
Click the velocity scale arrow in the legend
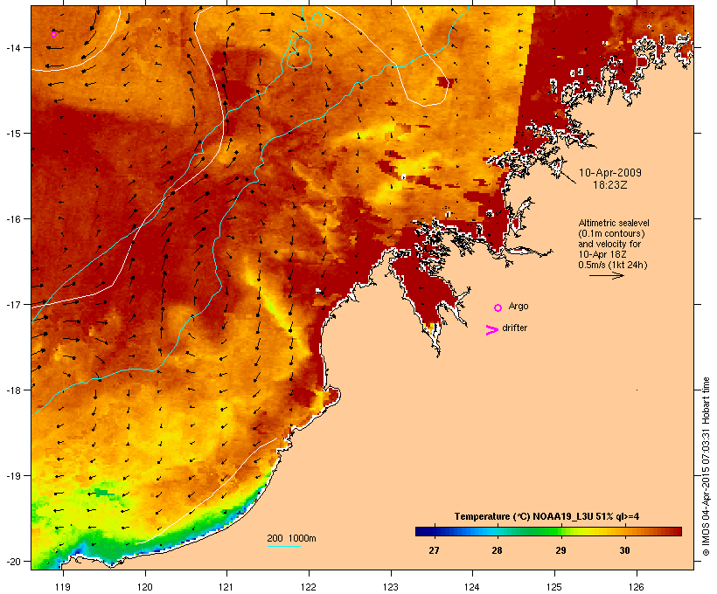point(607,275)
